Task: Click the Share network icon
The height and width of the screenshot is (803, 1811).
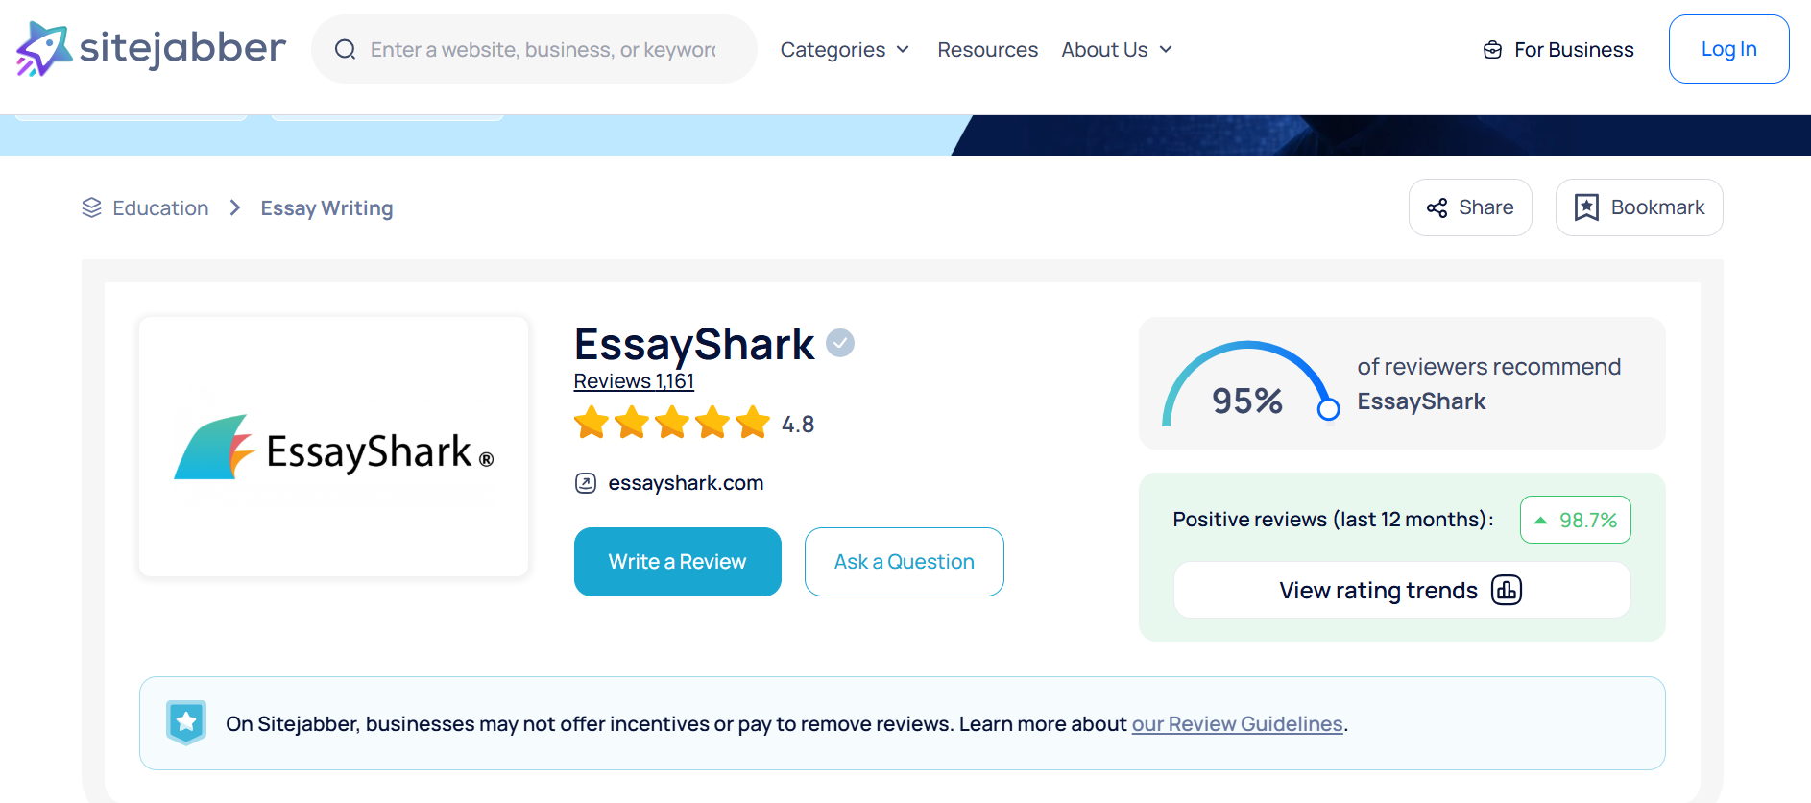Action: coord(1437,207)
